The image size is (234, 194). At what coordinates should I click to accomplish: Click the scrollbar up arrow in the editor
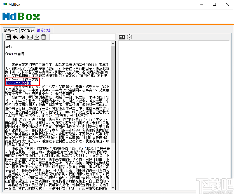[x=113, y=43]
